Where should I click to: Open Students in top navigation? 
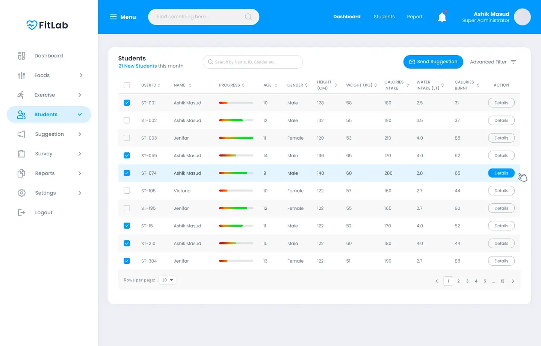384,17
